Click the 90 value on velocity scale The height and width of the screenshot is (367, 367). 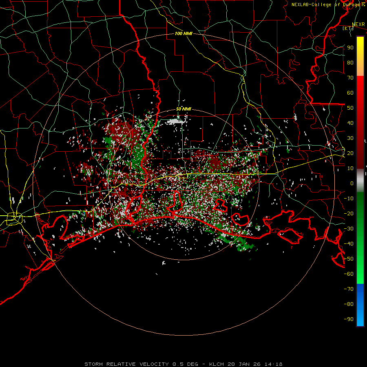coord(350,48)
